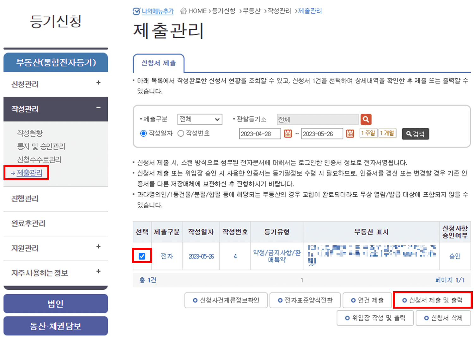Expand the 신청관리 plus expander
Image resolution: width=474 pixels, height=337 pixels.
[98, 83]
